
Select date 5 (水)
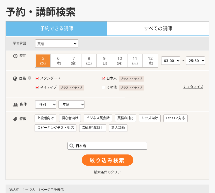(43, 61)
